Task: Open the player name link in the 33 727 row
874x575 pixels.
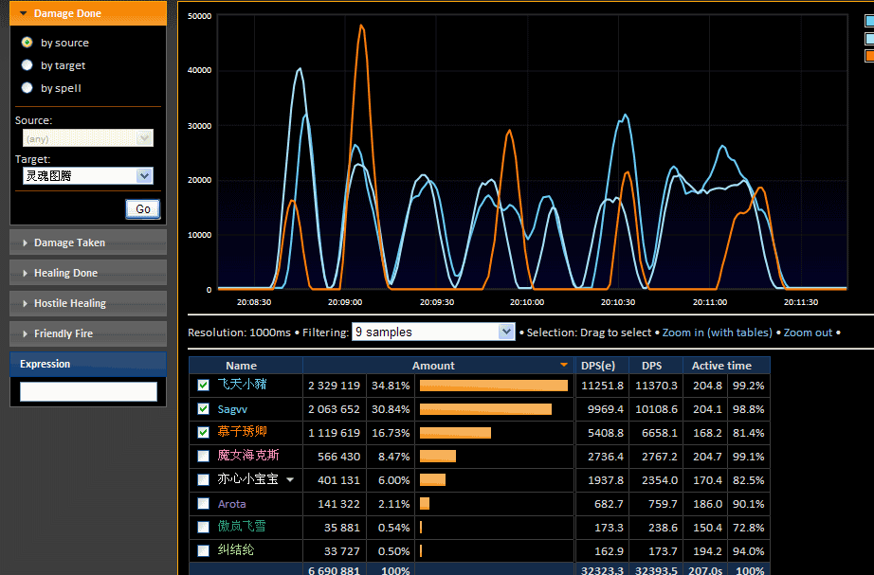Action: pyautogui.click(x=236, y=550)
